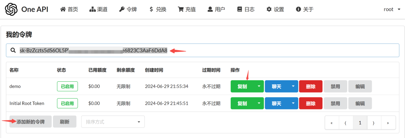Click the 状态 column header
Image resolution: width=405 pixels, height=138 pixels.
(x=61, y=70)
